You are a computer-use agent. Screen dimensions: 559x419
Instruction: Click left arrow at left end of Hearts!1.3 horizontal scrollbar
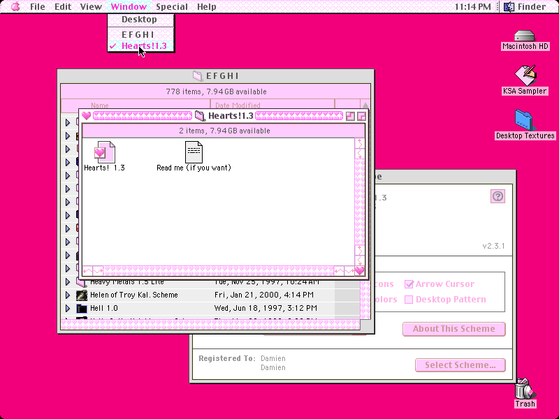87,271
